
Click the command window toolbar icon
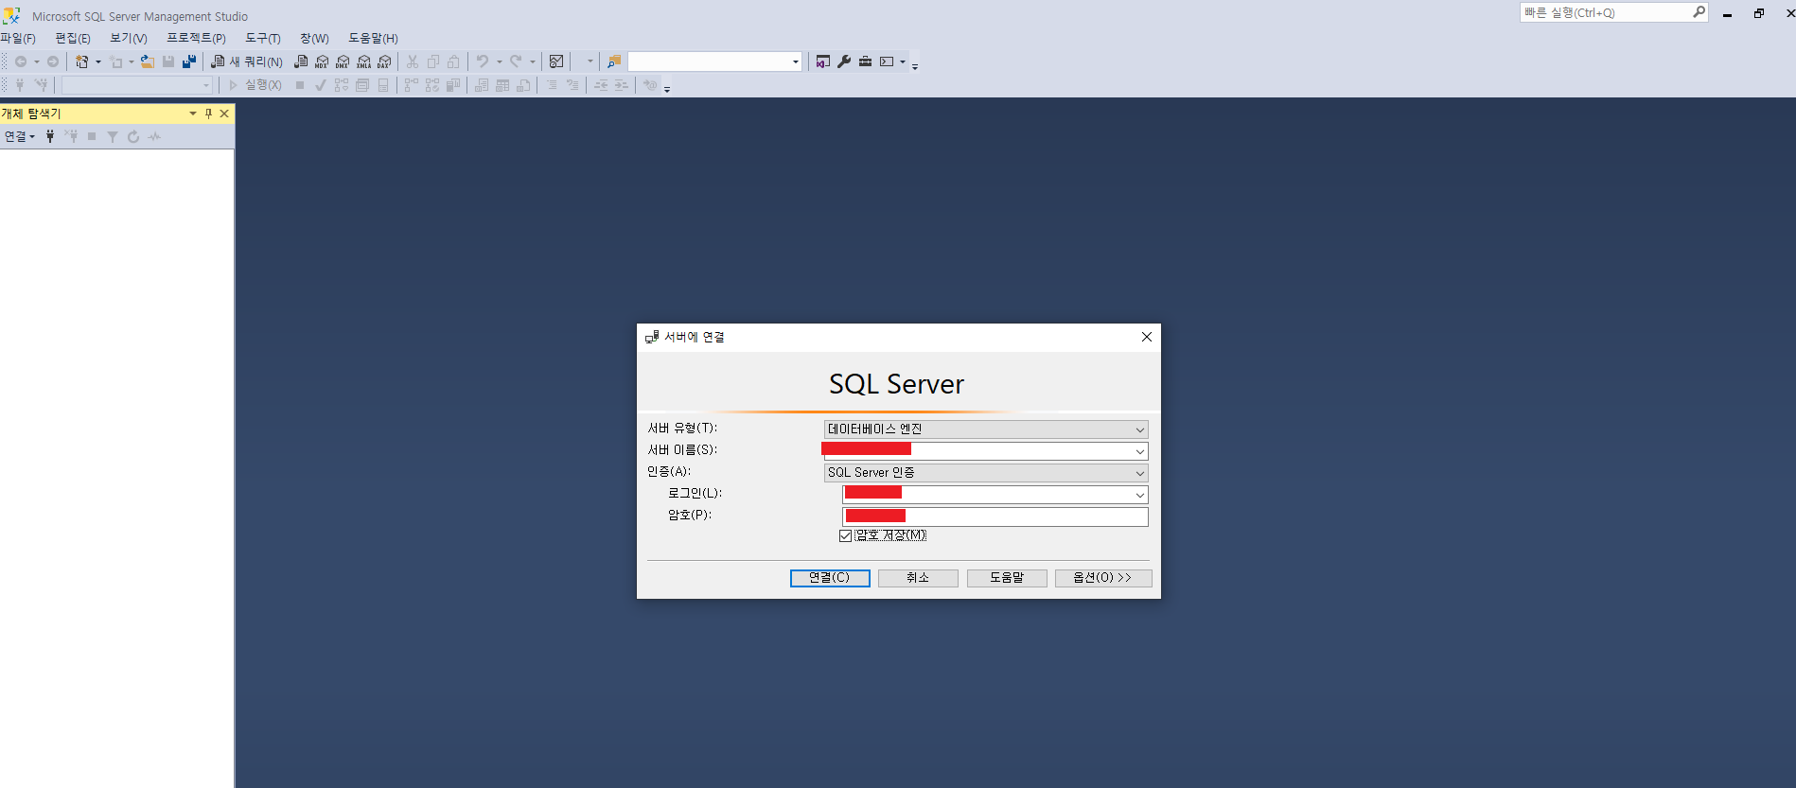click(887, 61)
